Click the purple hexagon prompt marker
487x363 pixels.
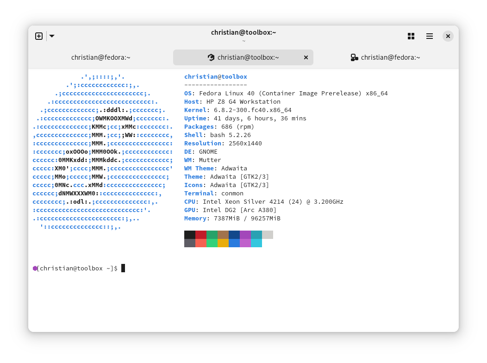(x=35, y=269)
